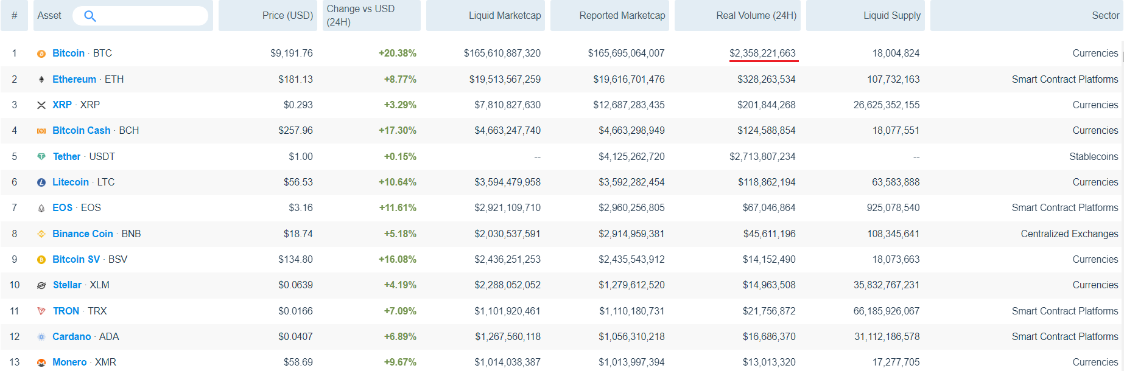Sort by Sector column header
The image size is (1124, 371).
[1105, 16]
